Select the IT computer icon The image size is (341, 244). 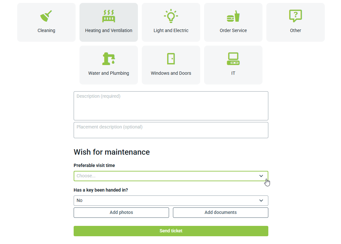[x=233, y=59]
